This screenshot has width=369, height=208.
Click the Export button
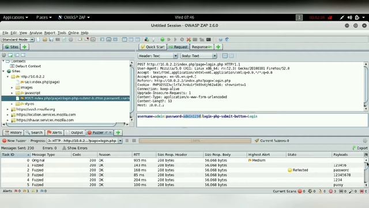pos(360,148)
